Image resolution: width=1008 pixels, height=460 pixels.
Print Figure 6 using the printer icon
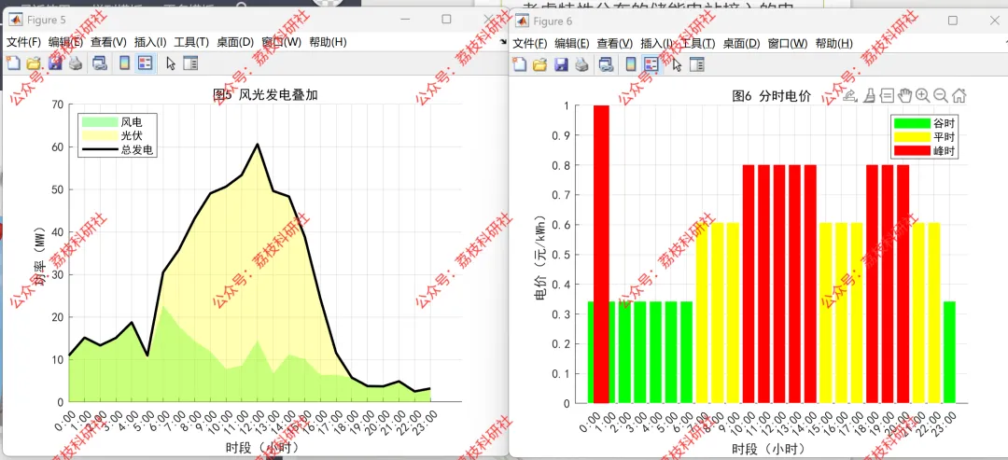581,64
